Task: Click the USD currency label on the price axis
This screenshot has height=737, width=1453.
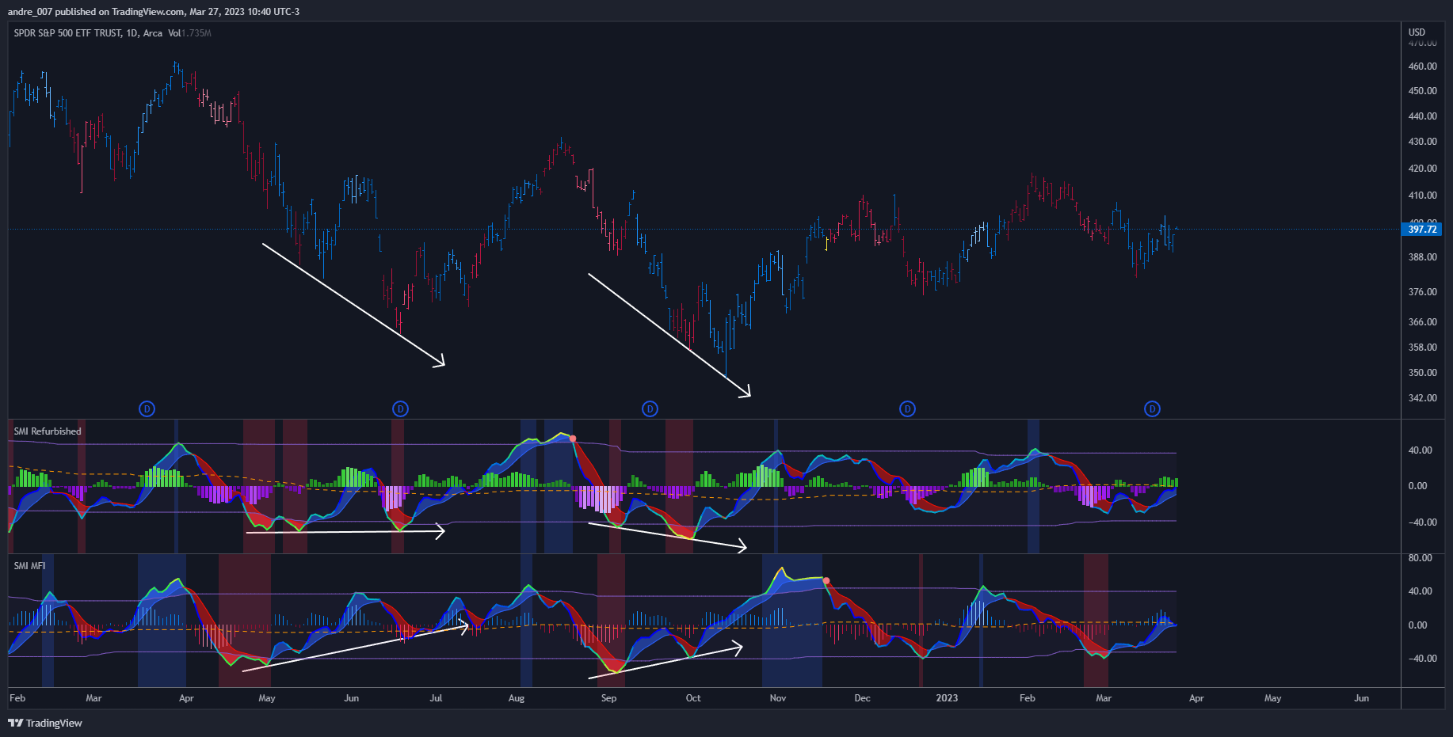Action: pyautogui.click(x=1417, y=32)
